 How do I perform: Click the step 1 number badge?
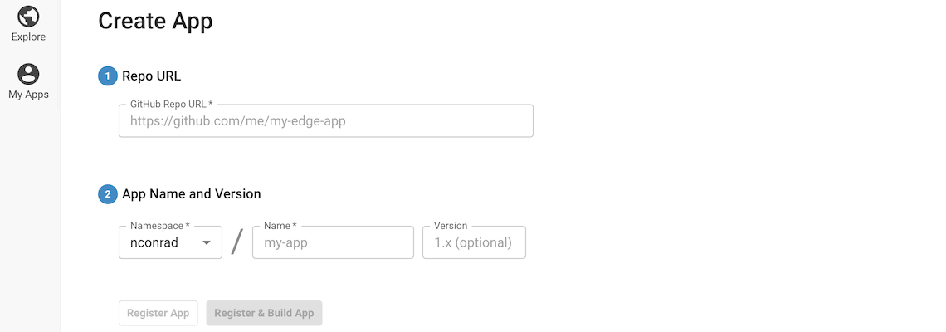108,76
